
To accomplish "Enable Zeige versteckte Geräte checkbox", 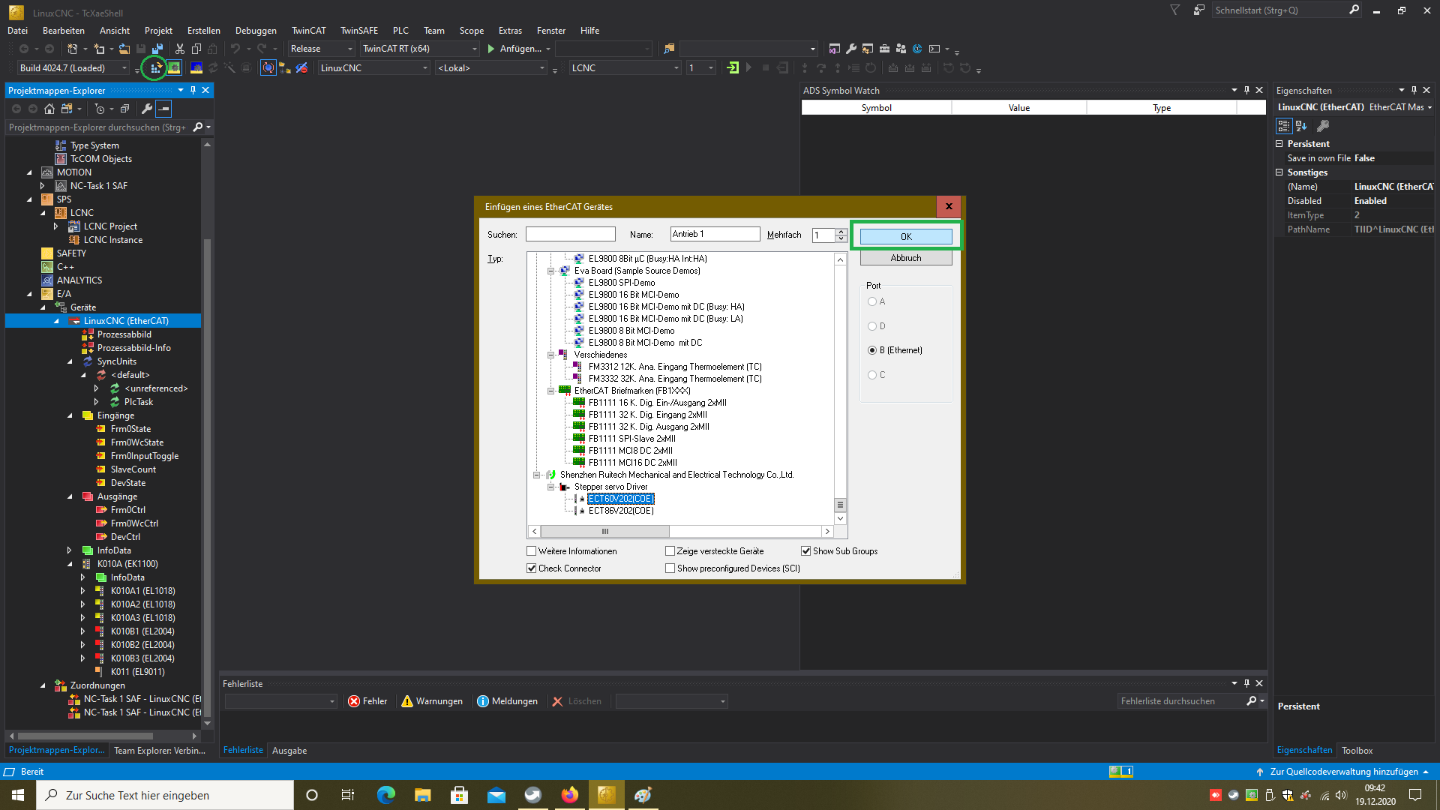I will pos(670,551).
